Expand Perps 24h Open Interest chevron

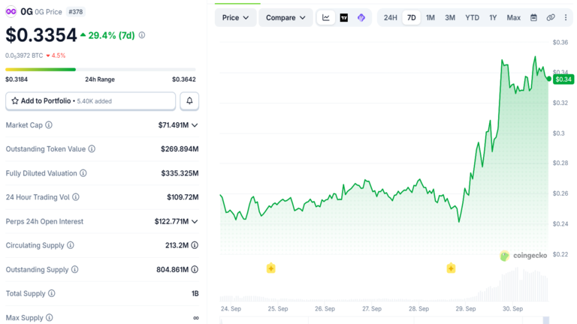(195, 221)
